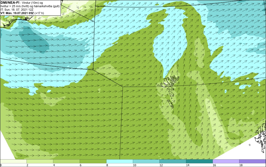Screen dimensions: 266x167
Task: Click the 'Vindur (10m) og' label
Action: 32,3
